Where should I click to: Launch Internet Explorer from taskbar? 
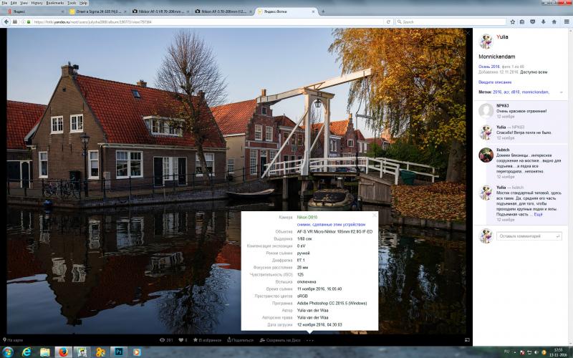(27, 352)
